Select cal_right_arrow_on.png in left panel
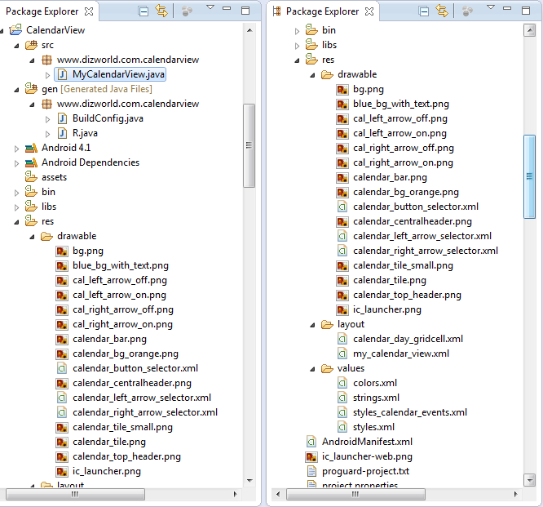The width and height of the screenshot is (543, 507). 122,325
